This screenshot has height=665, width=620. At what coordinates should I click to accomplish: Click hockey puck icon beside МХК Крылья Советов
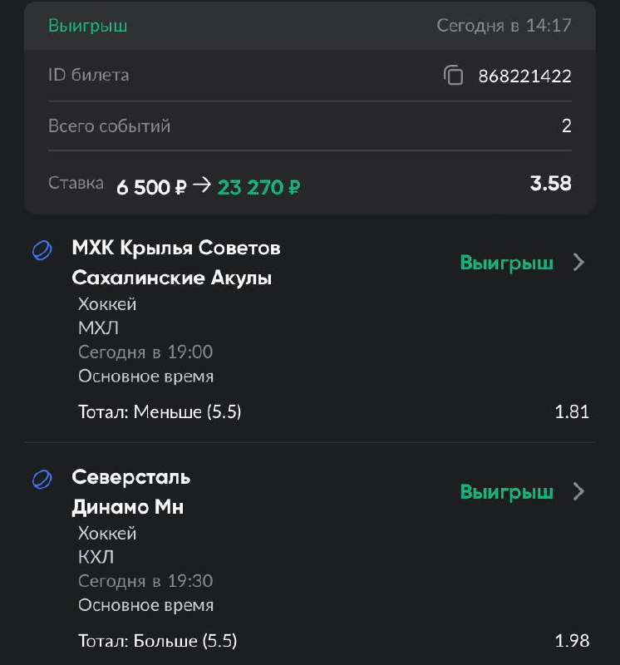pos(42,249)
